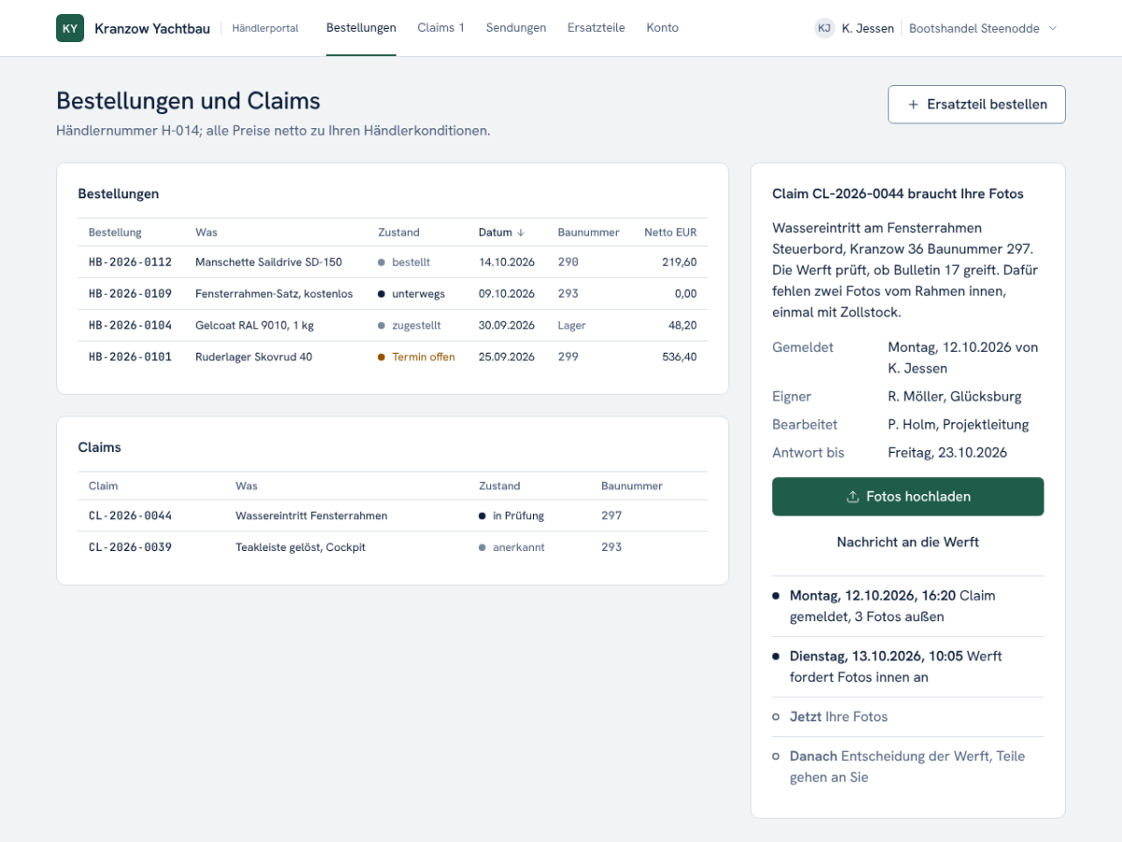This screenshot has height=842, width=1122.
Task: Click Baunummer 293 in the Fensterrahmen-Satz row
Action: coord(568,294)
